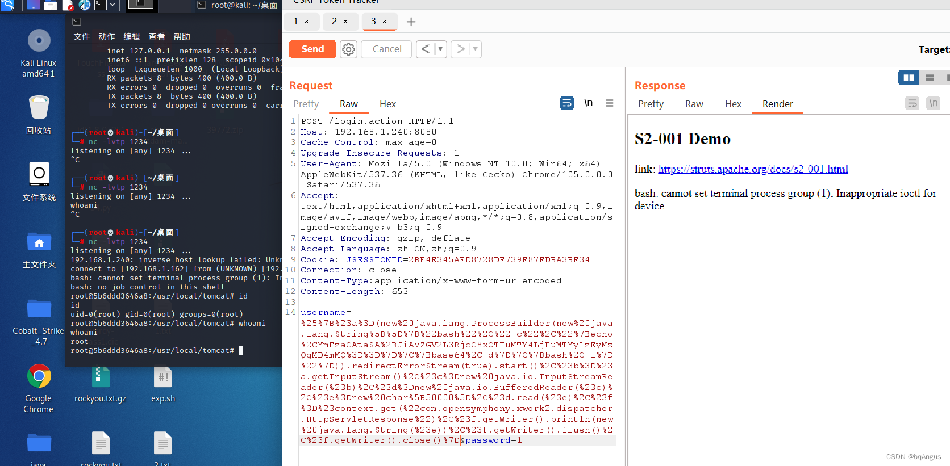
Task: Select top-bottom layout view
Action: [930, 77]
